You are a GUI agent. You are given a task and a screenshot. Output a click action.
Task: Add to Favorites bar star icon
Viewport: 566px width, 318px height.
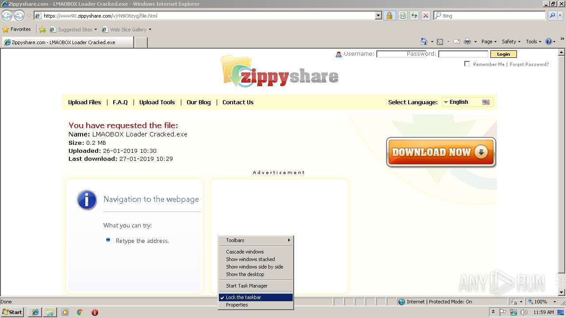point(42,30)
